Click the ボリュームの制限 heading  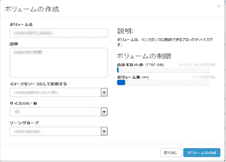(144, 56)
